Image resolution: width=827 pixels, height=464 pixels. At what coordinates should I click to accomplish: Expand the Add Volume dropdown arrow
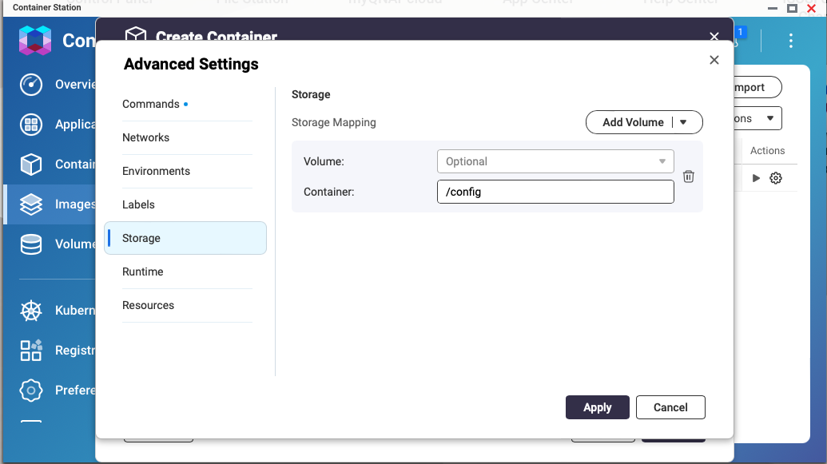[x=683, y=122]
